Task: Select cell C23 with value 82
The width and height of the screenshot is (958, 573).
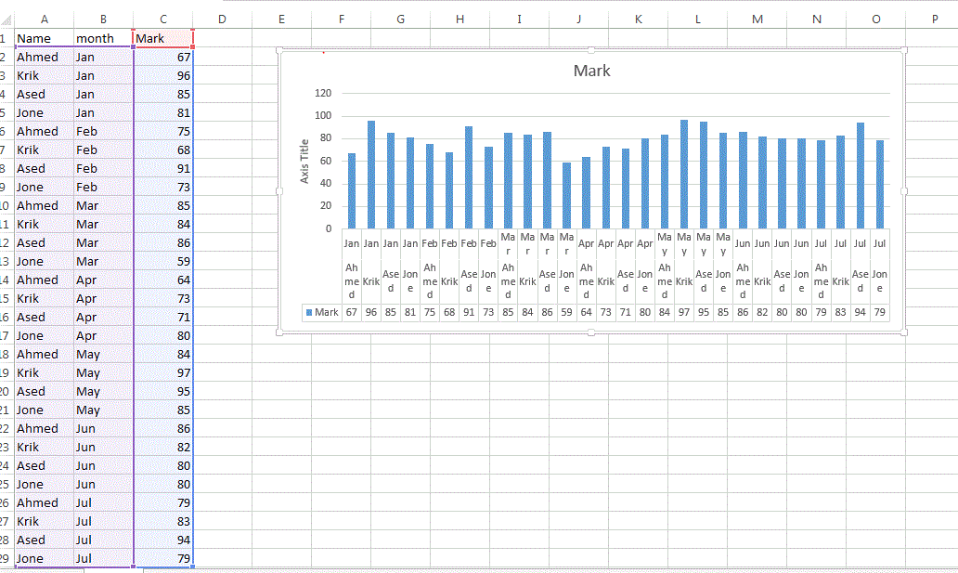Action: pyautogui.click(x=163, y=447)
